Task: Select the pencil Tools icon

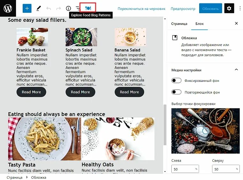Action: [39, 8]
